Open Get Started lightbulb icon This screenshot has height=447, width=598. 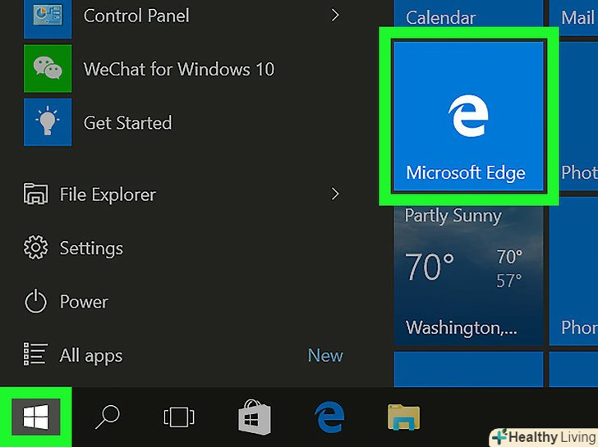(48, 122)
